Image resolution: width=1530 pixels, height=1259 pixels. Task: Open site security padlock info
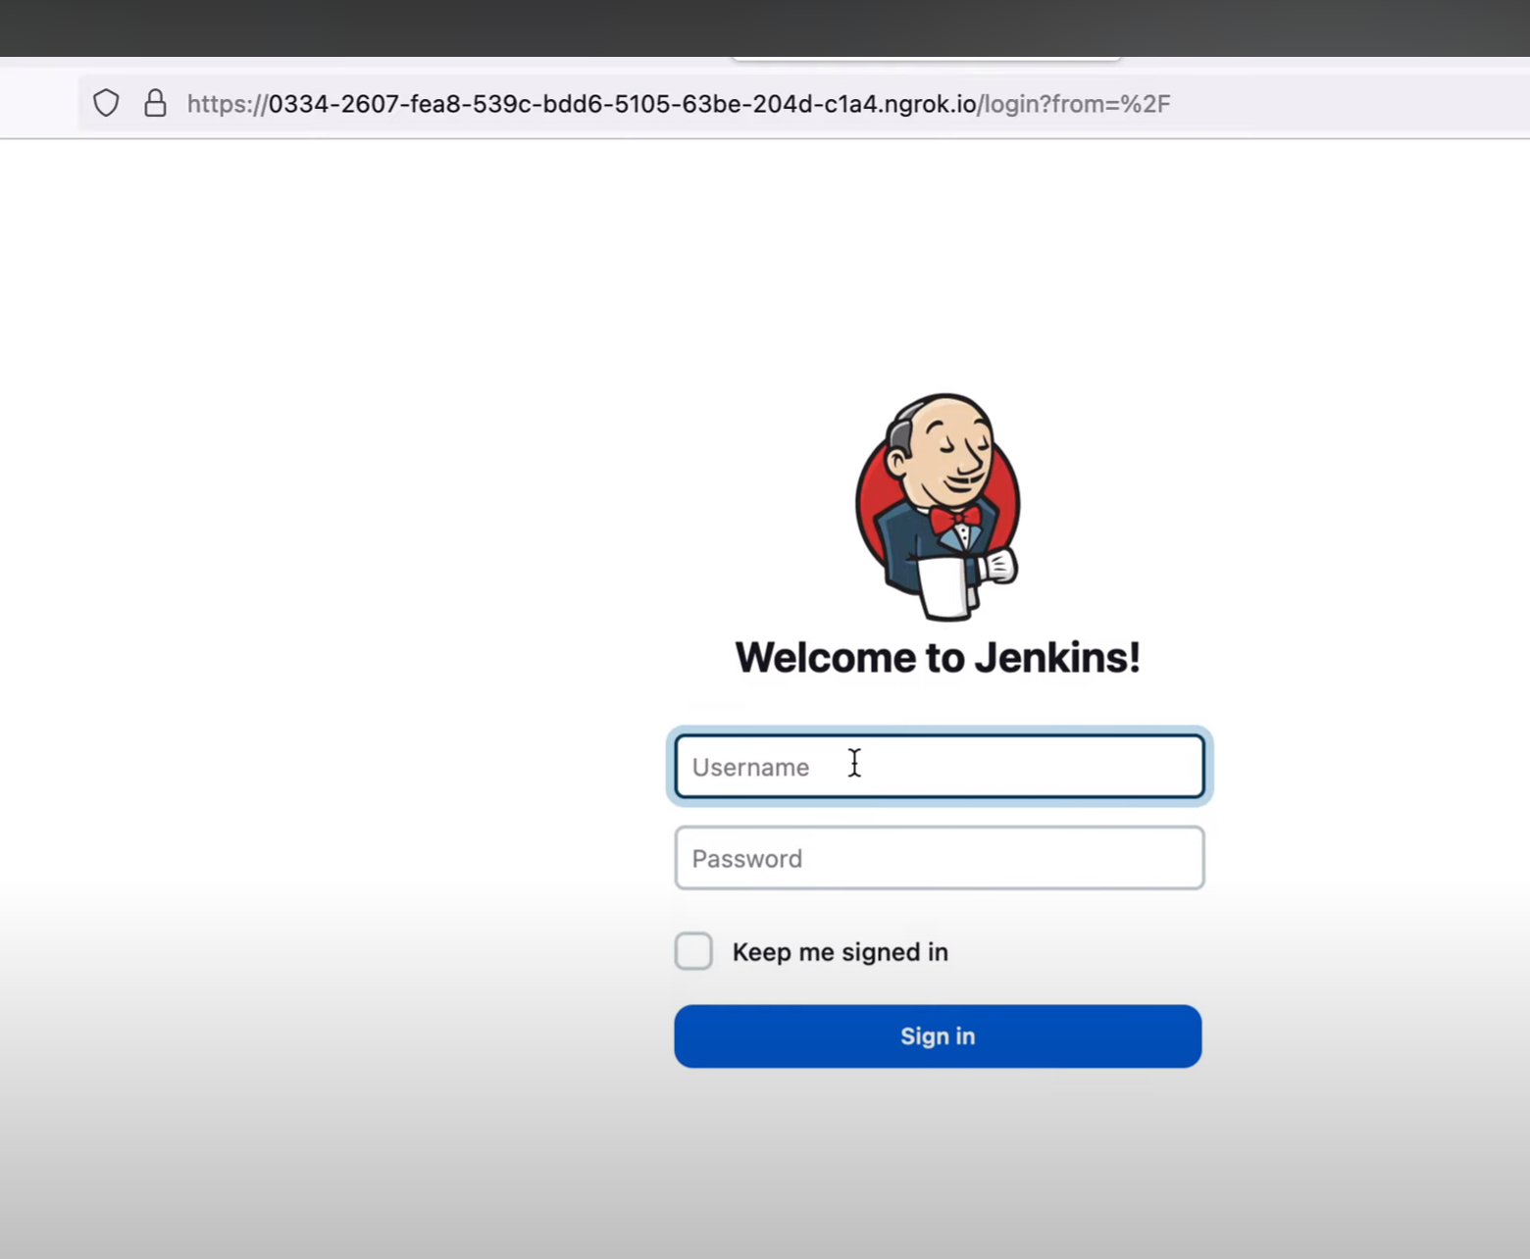tap(155, 103)
